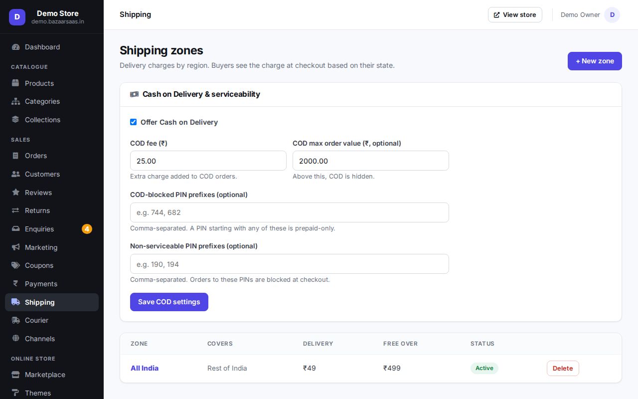Click the Courier truck icon
The image size is (638, 399).
point(15,320)
